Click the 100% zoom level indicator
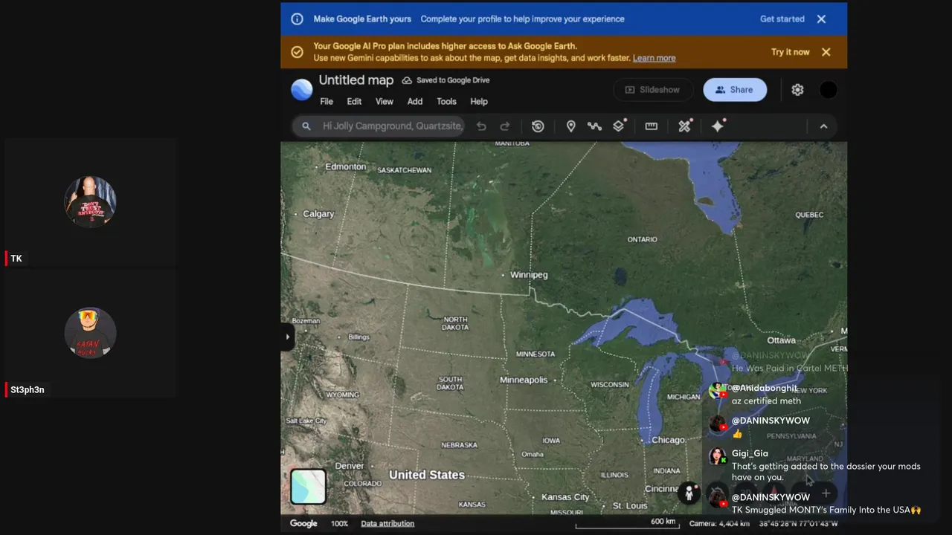The image size is (952, 535). click(340, 524)
